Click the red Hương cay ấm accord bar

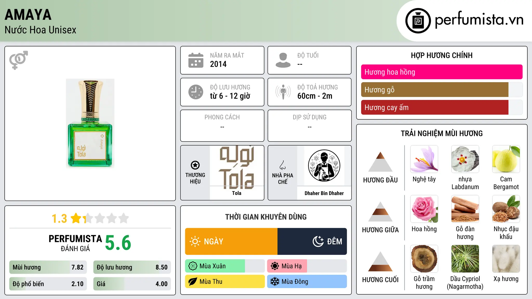435,107
